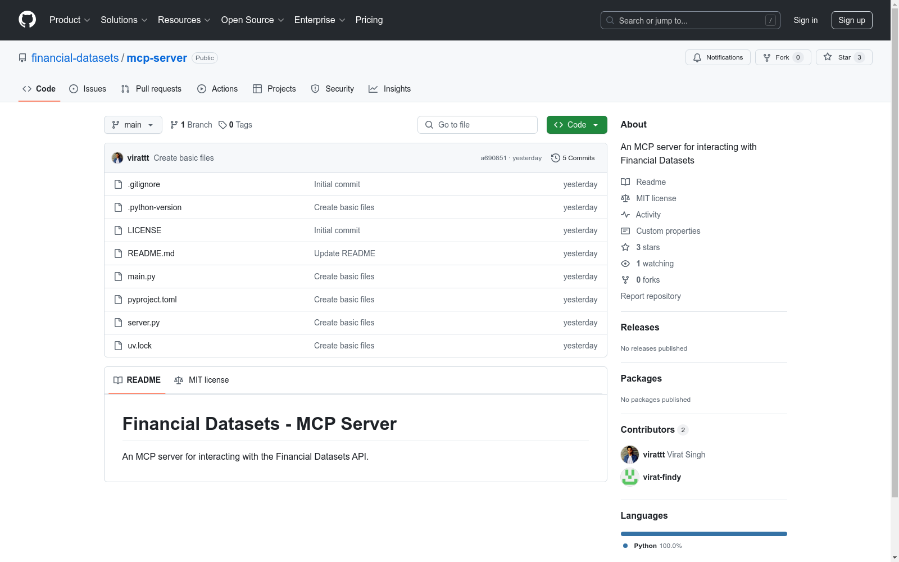Image resolution: width=899 pixels, height=562 pixels.
Task: Open the mcp-server repository link
Action: coord(157,58)
